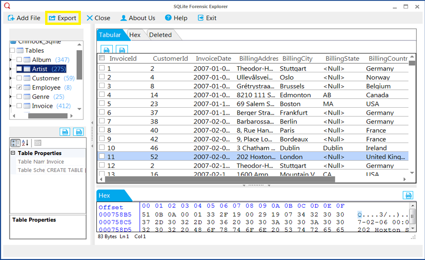425x260 pixels.
Task: Click the Artist table icon
Action: pos(27,69)
